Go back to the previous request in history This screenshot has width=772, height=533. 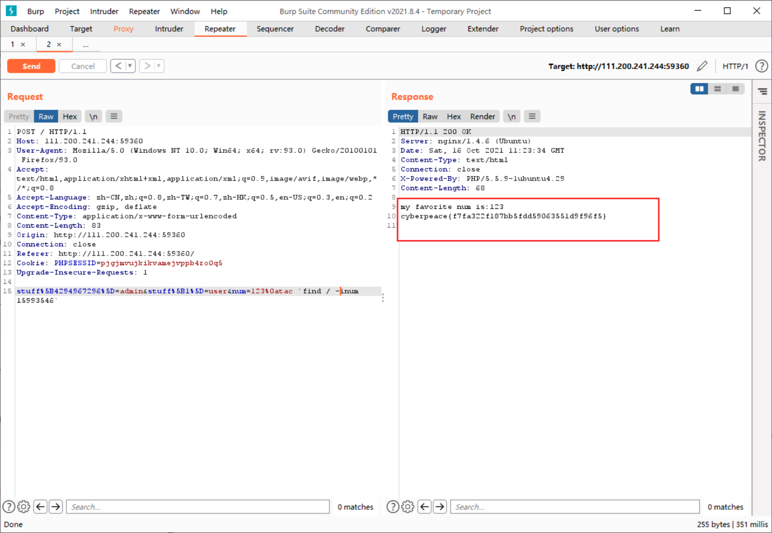pyautogui.click(x=118, y=66)
